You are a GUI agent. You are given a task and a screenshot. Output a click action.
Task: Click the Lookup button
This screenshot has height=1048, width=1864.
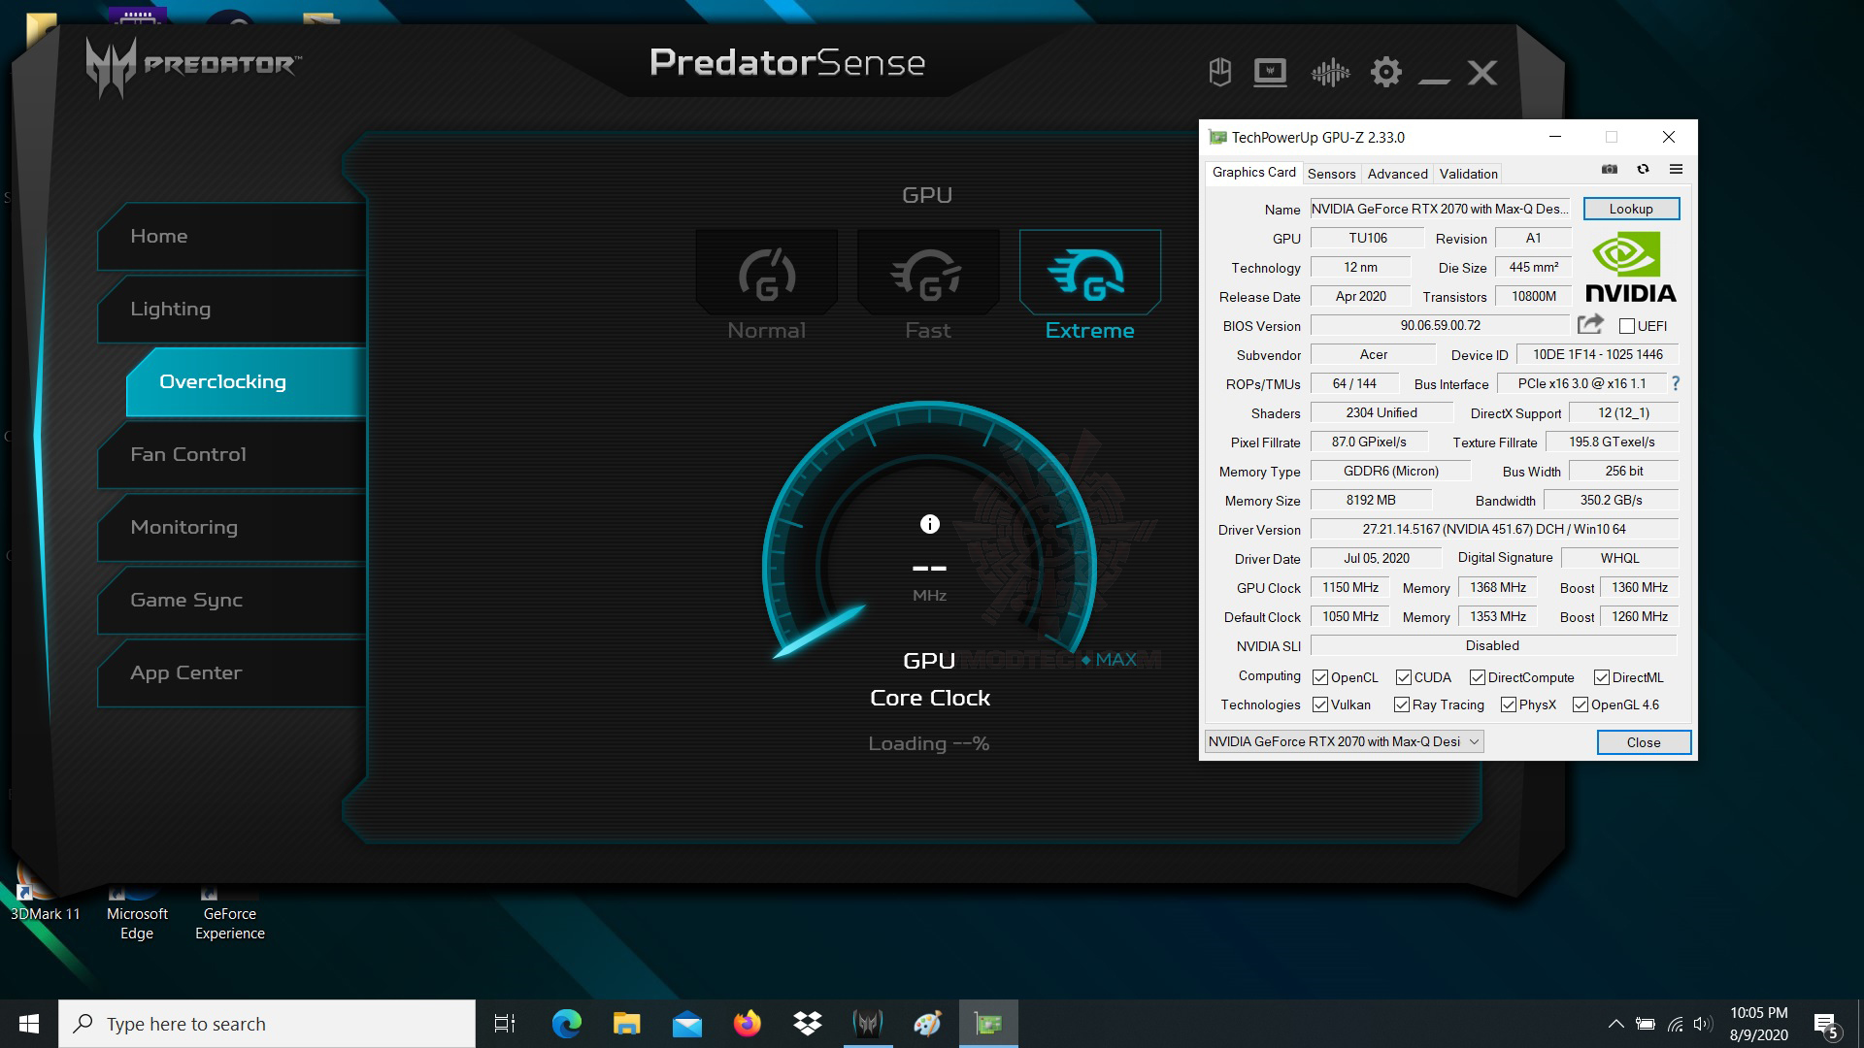coord(1631,209)
